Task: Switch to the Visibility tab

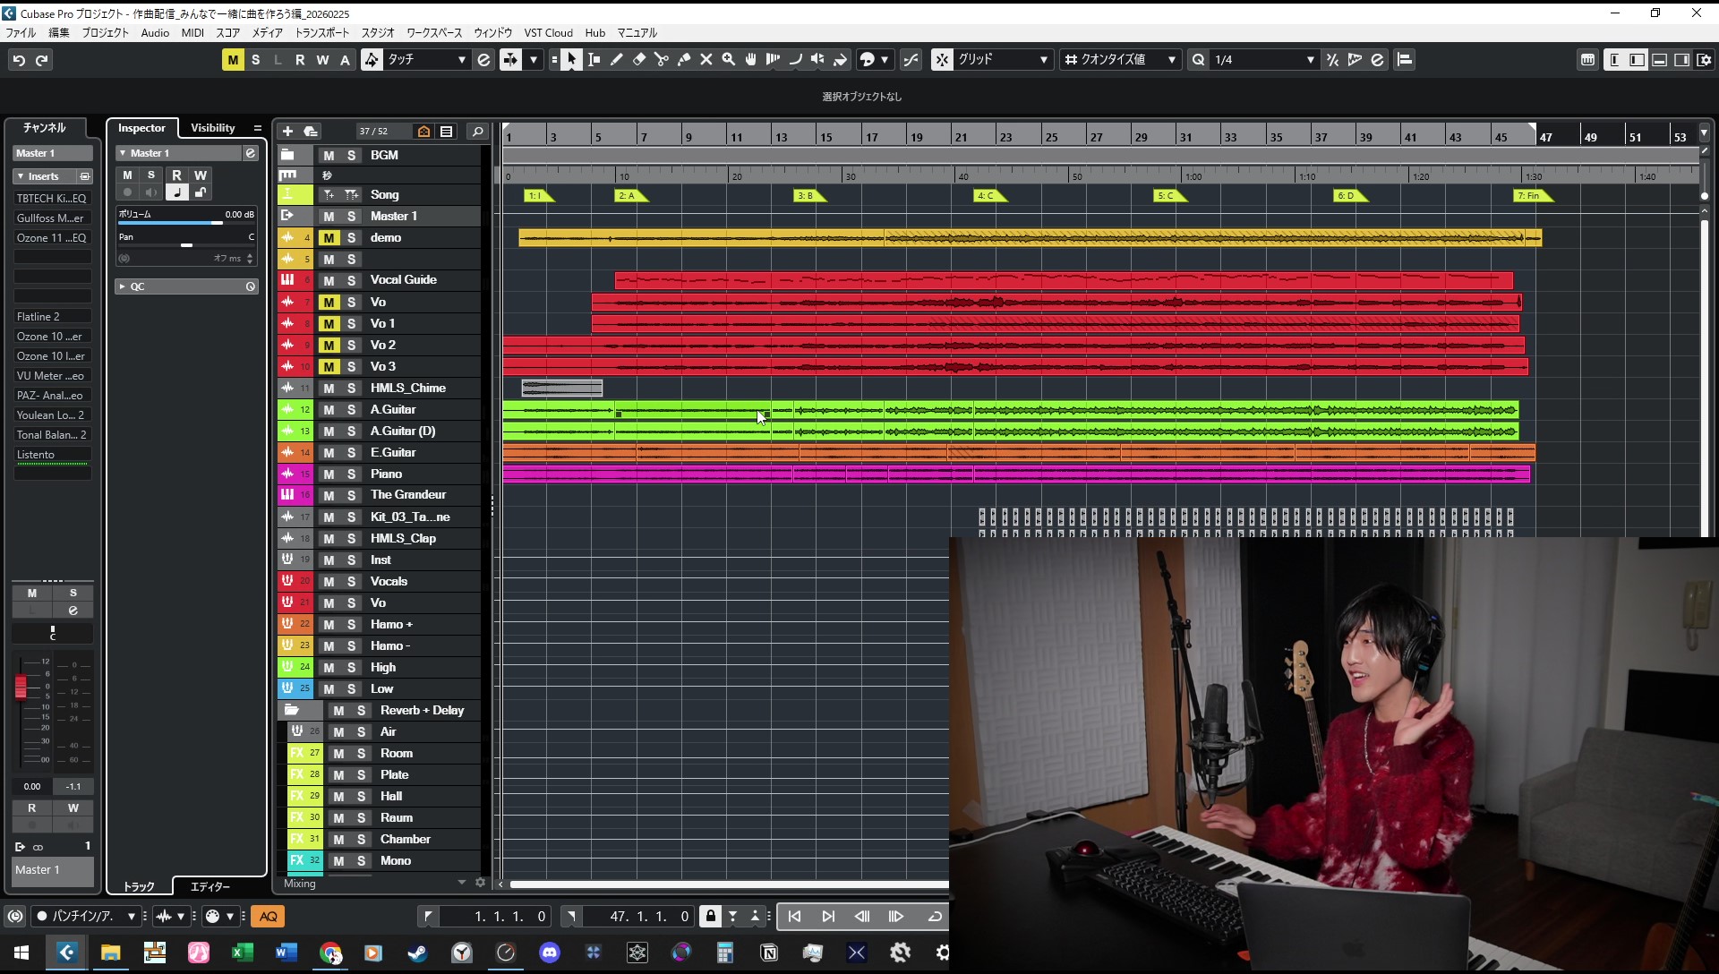Action: [212, 128]
